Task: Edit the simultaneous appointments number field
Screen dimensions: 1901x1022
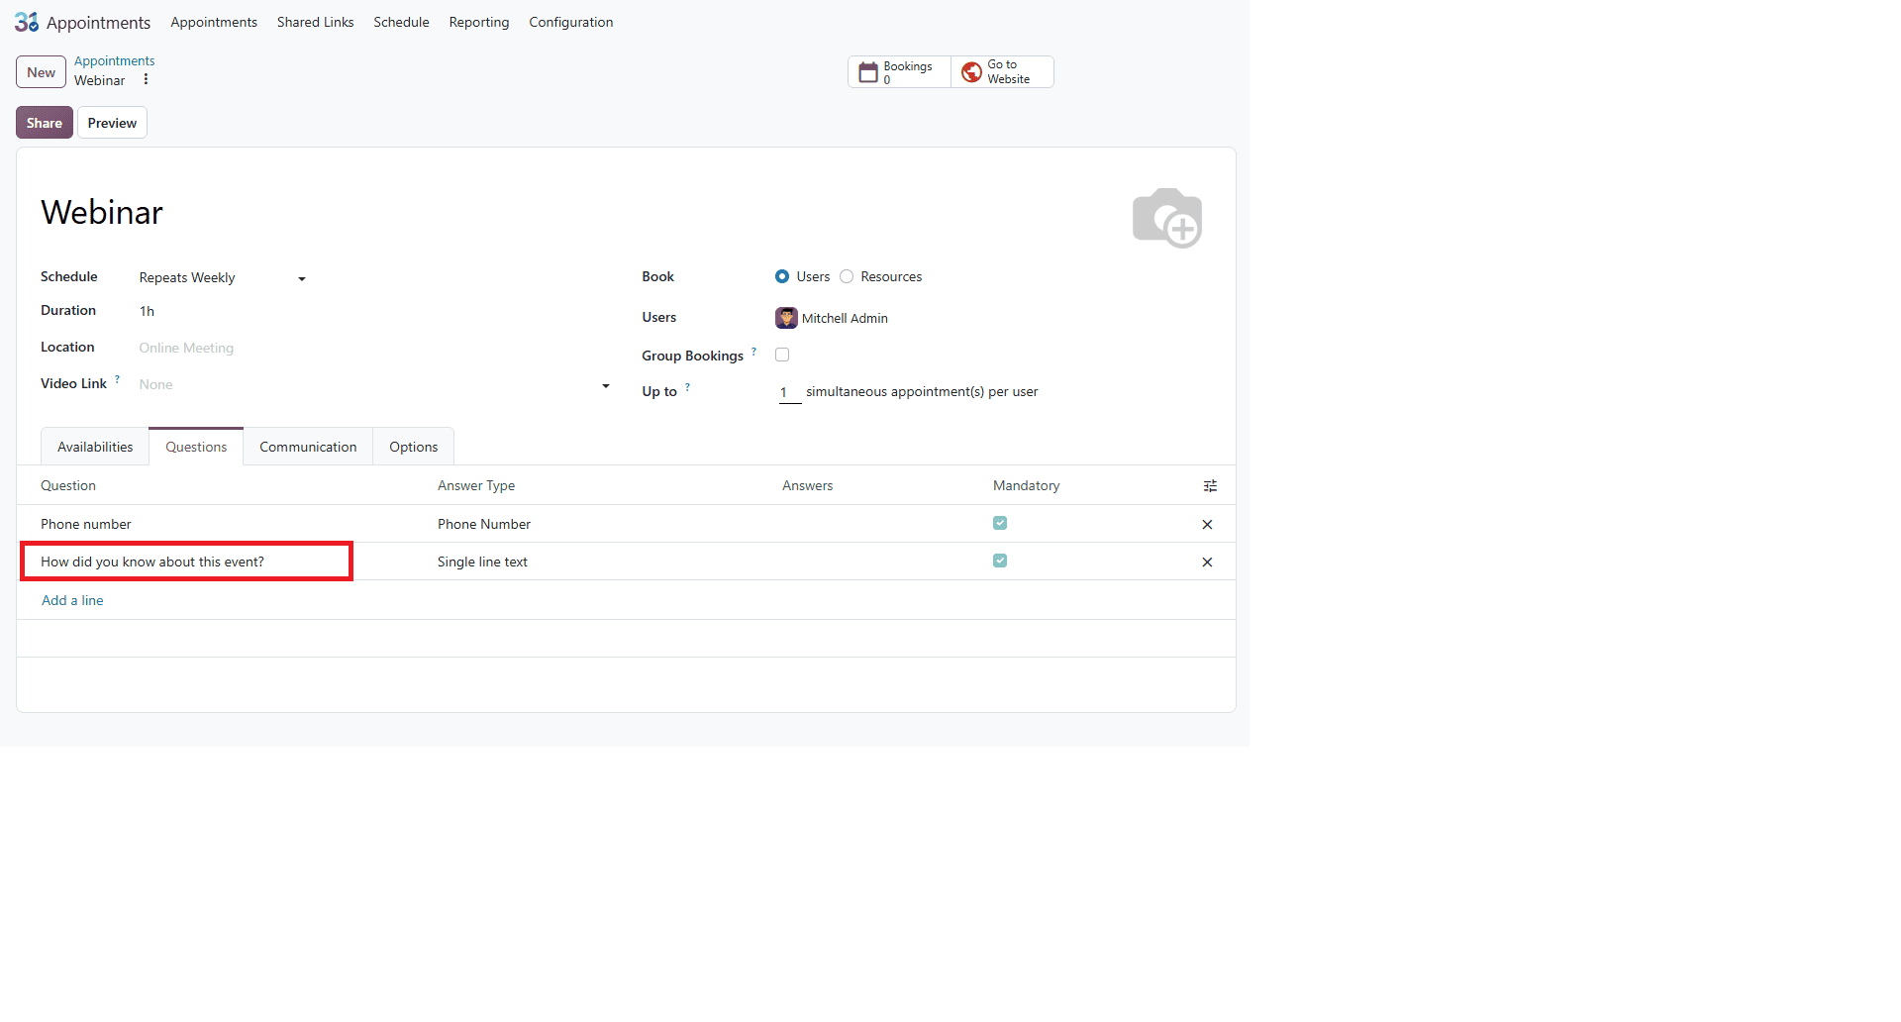Action: click(789, 392)
